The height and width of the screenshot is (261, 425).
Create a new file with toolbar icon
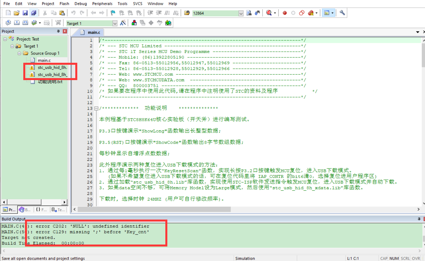[8, 13]
